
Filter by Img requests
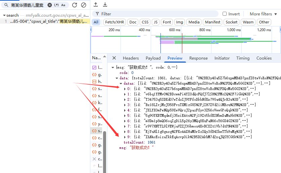pyautogui.click(x=180, y=22)
